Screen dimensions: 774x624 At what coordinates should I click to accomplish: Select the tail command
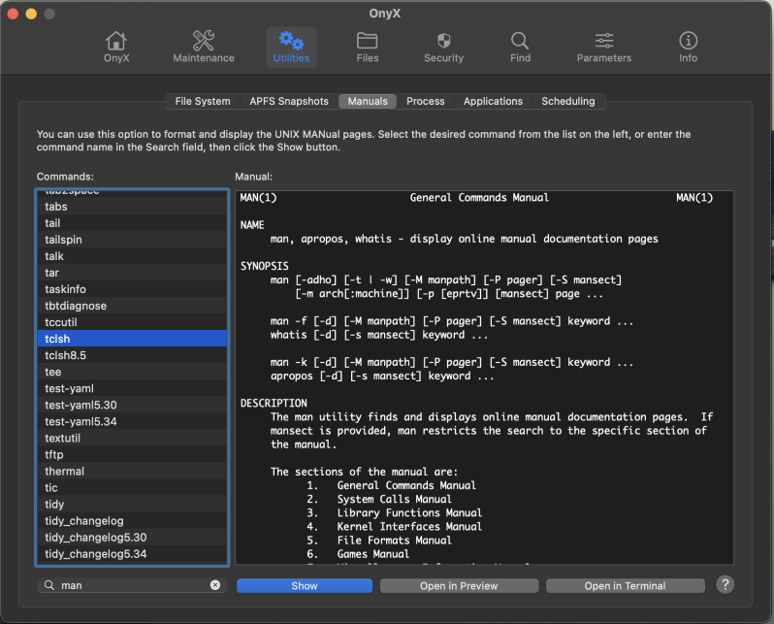[x=132, y=223]
